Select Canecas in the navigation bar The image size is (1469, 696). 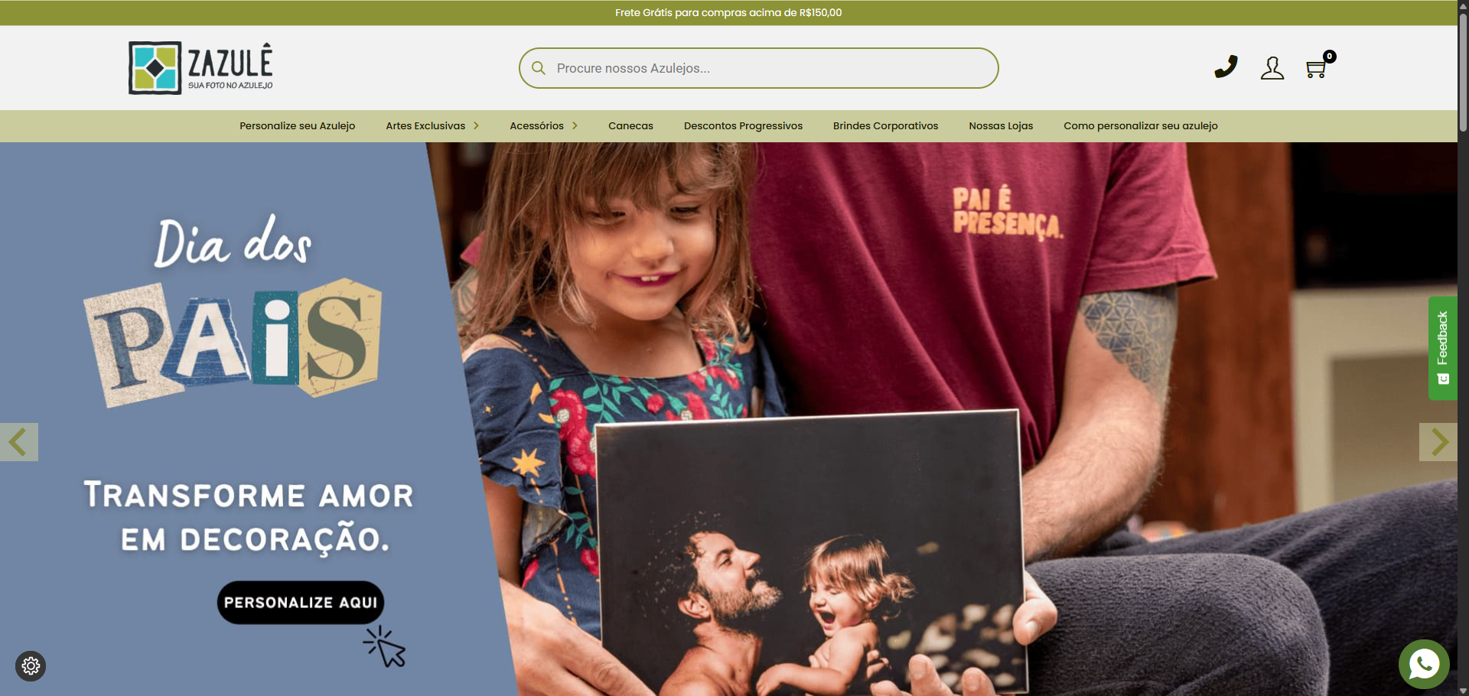(630, 126)
